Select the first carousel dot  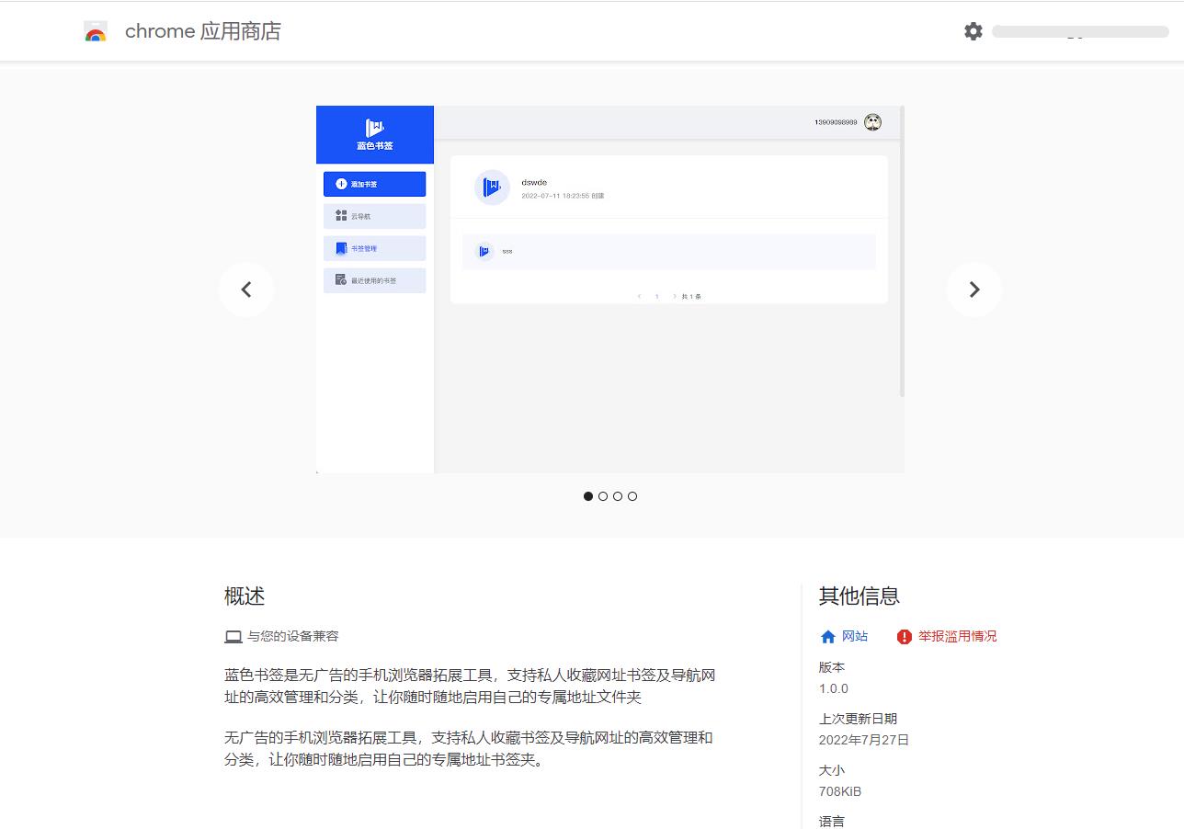pos(588,495)
